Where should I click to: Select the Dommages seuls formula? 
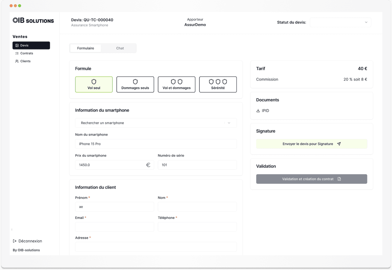click(x=135, y=84)
